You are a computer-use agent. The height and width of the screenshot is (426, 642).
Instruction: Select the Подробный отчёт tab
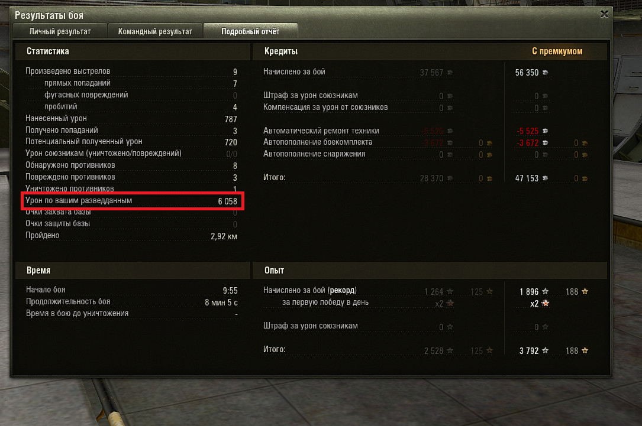pyautogui.click(x=250, y=31)
